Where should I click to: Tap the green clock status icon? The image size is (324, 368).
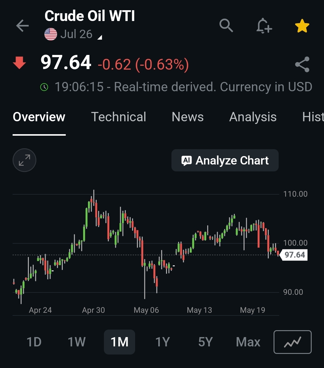[x=44, y=87]
